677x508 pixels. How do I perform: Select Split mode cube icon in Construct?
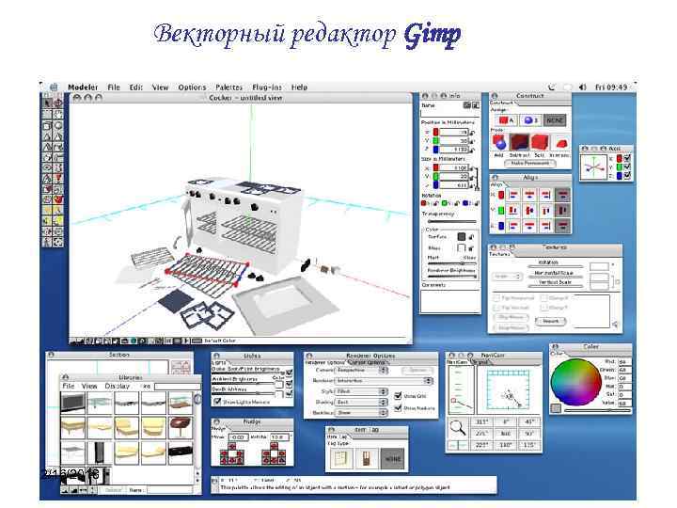(x=540, y=142)
